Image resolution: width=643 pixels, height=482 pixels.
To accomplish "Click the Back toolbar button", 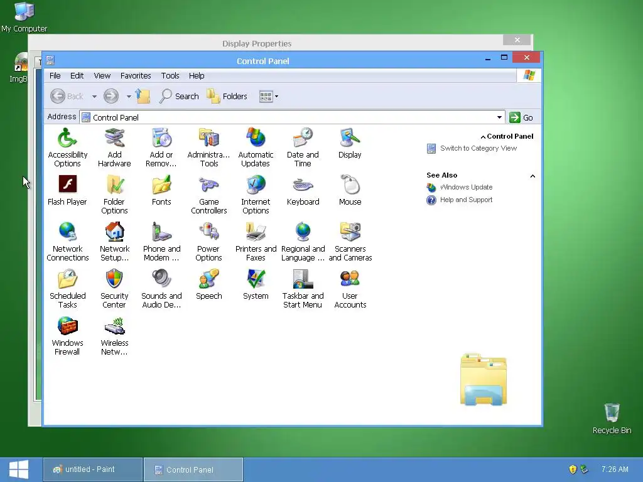I will pyautogui.click(x=67, y=96).
